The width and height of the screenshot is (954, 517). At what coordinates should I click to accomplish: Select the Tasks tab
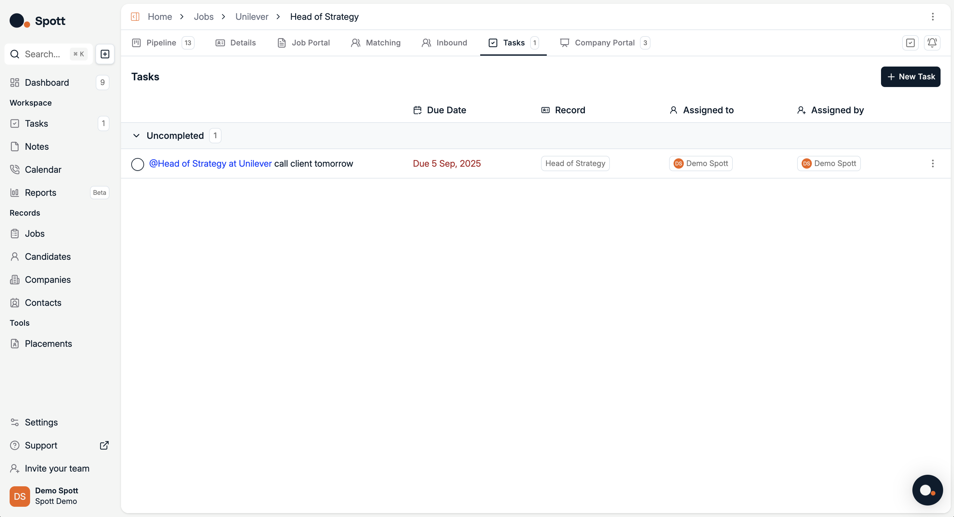pyautogui.click(x=513, y=43)
